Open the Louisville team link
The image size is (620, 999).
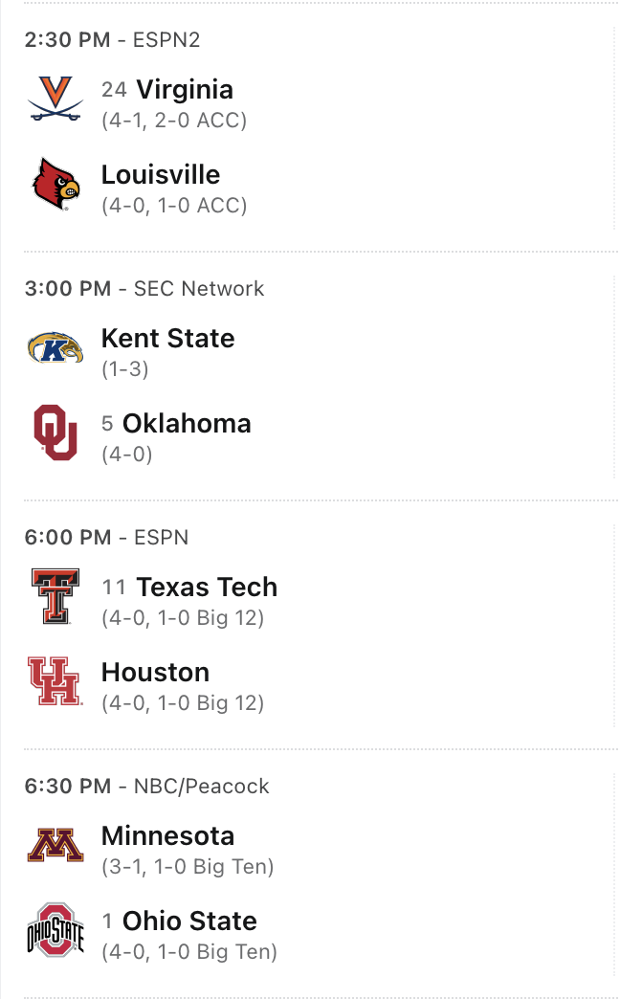(161, 175)
